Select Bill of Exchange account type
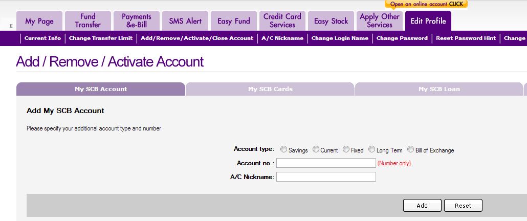 (411, 149)
